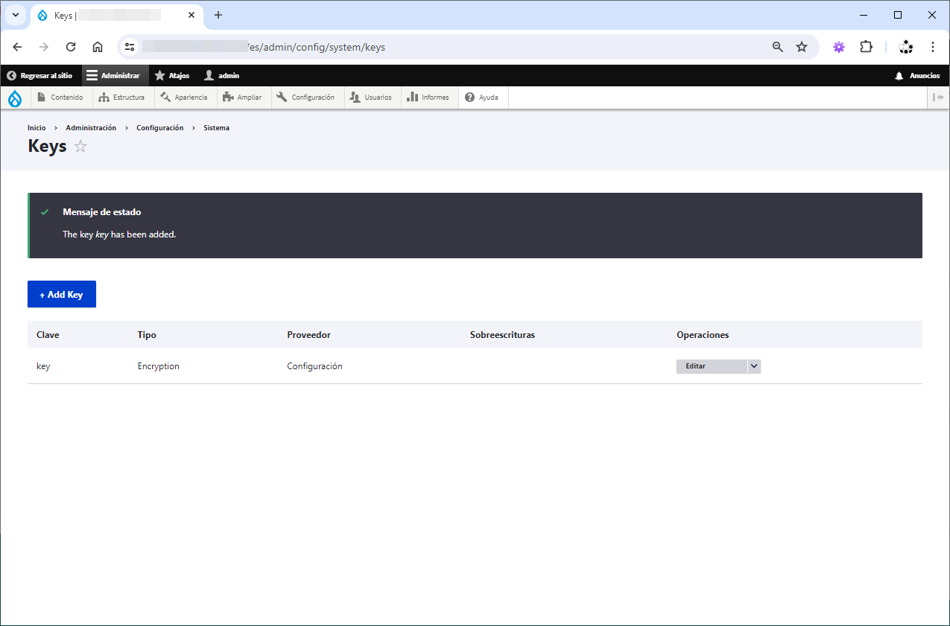Select the Keys browser tab
Viewport: 950px width, 626px height.
point(117,15)
